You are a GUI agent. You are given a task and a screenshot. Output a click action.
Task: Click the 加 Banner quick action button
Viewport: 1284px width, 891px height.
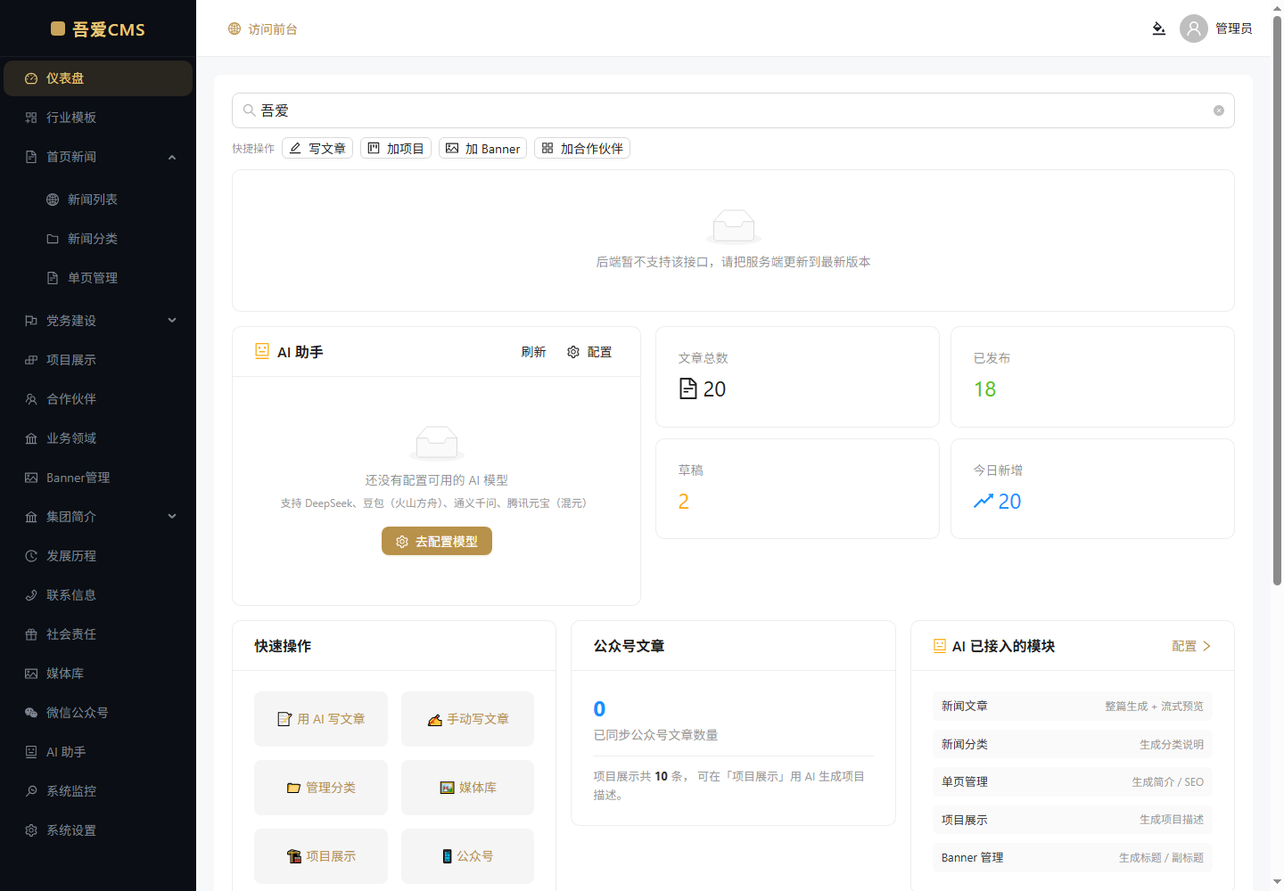coord(482,148)
